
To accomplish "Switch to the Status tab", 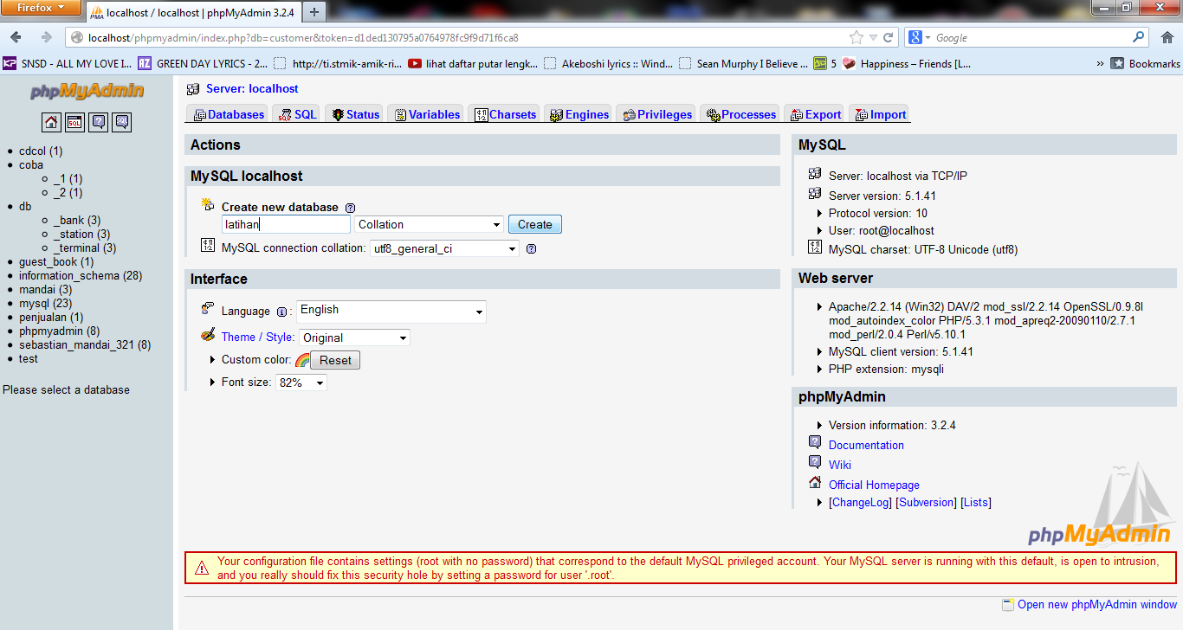I will [355, 114].
